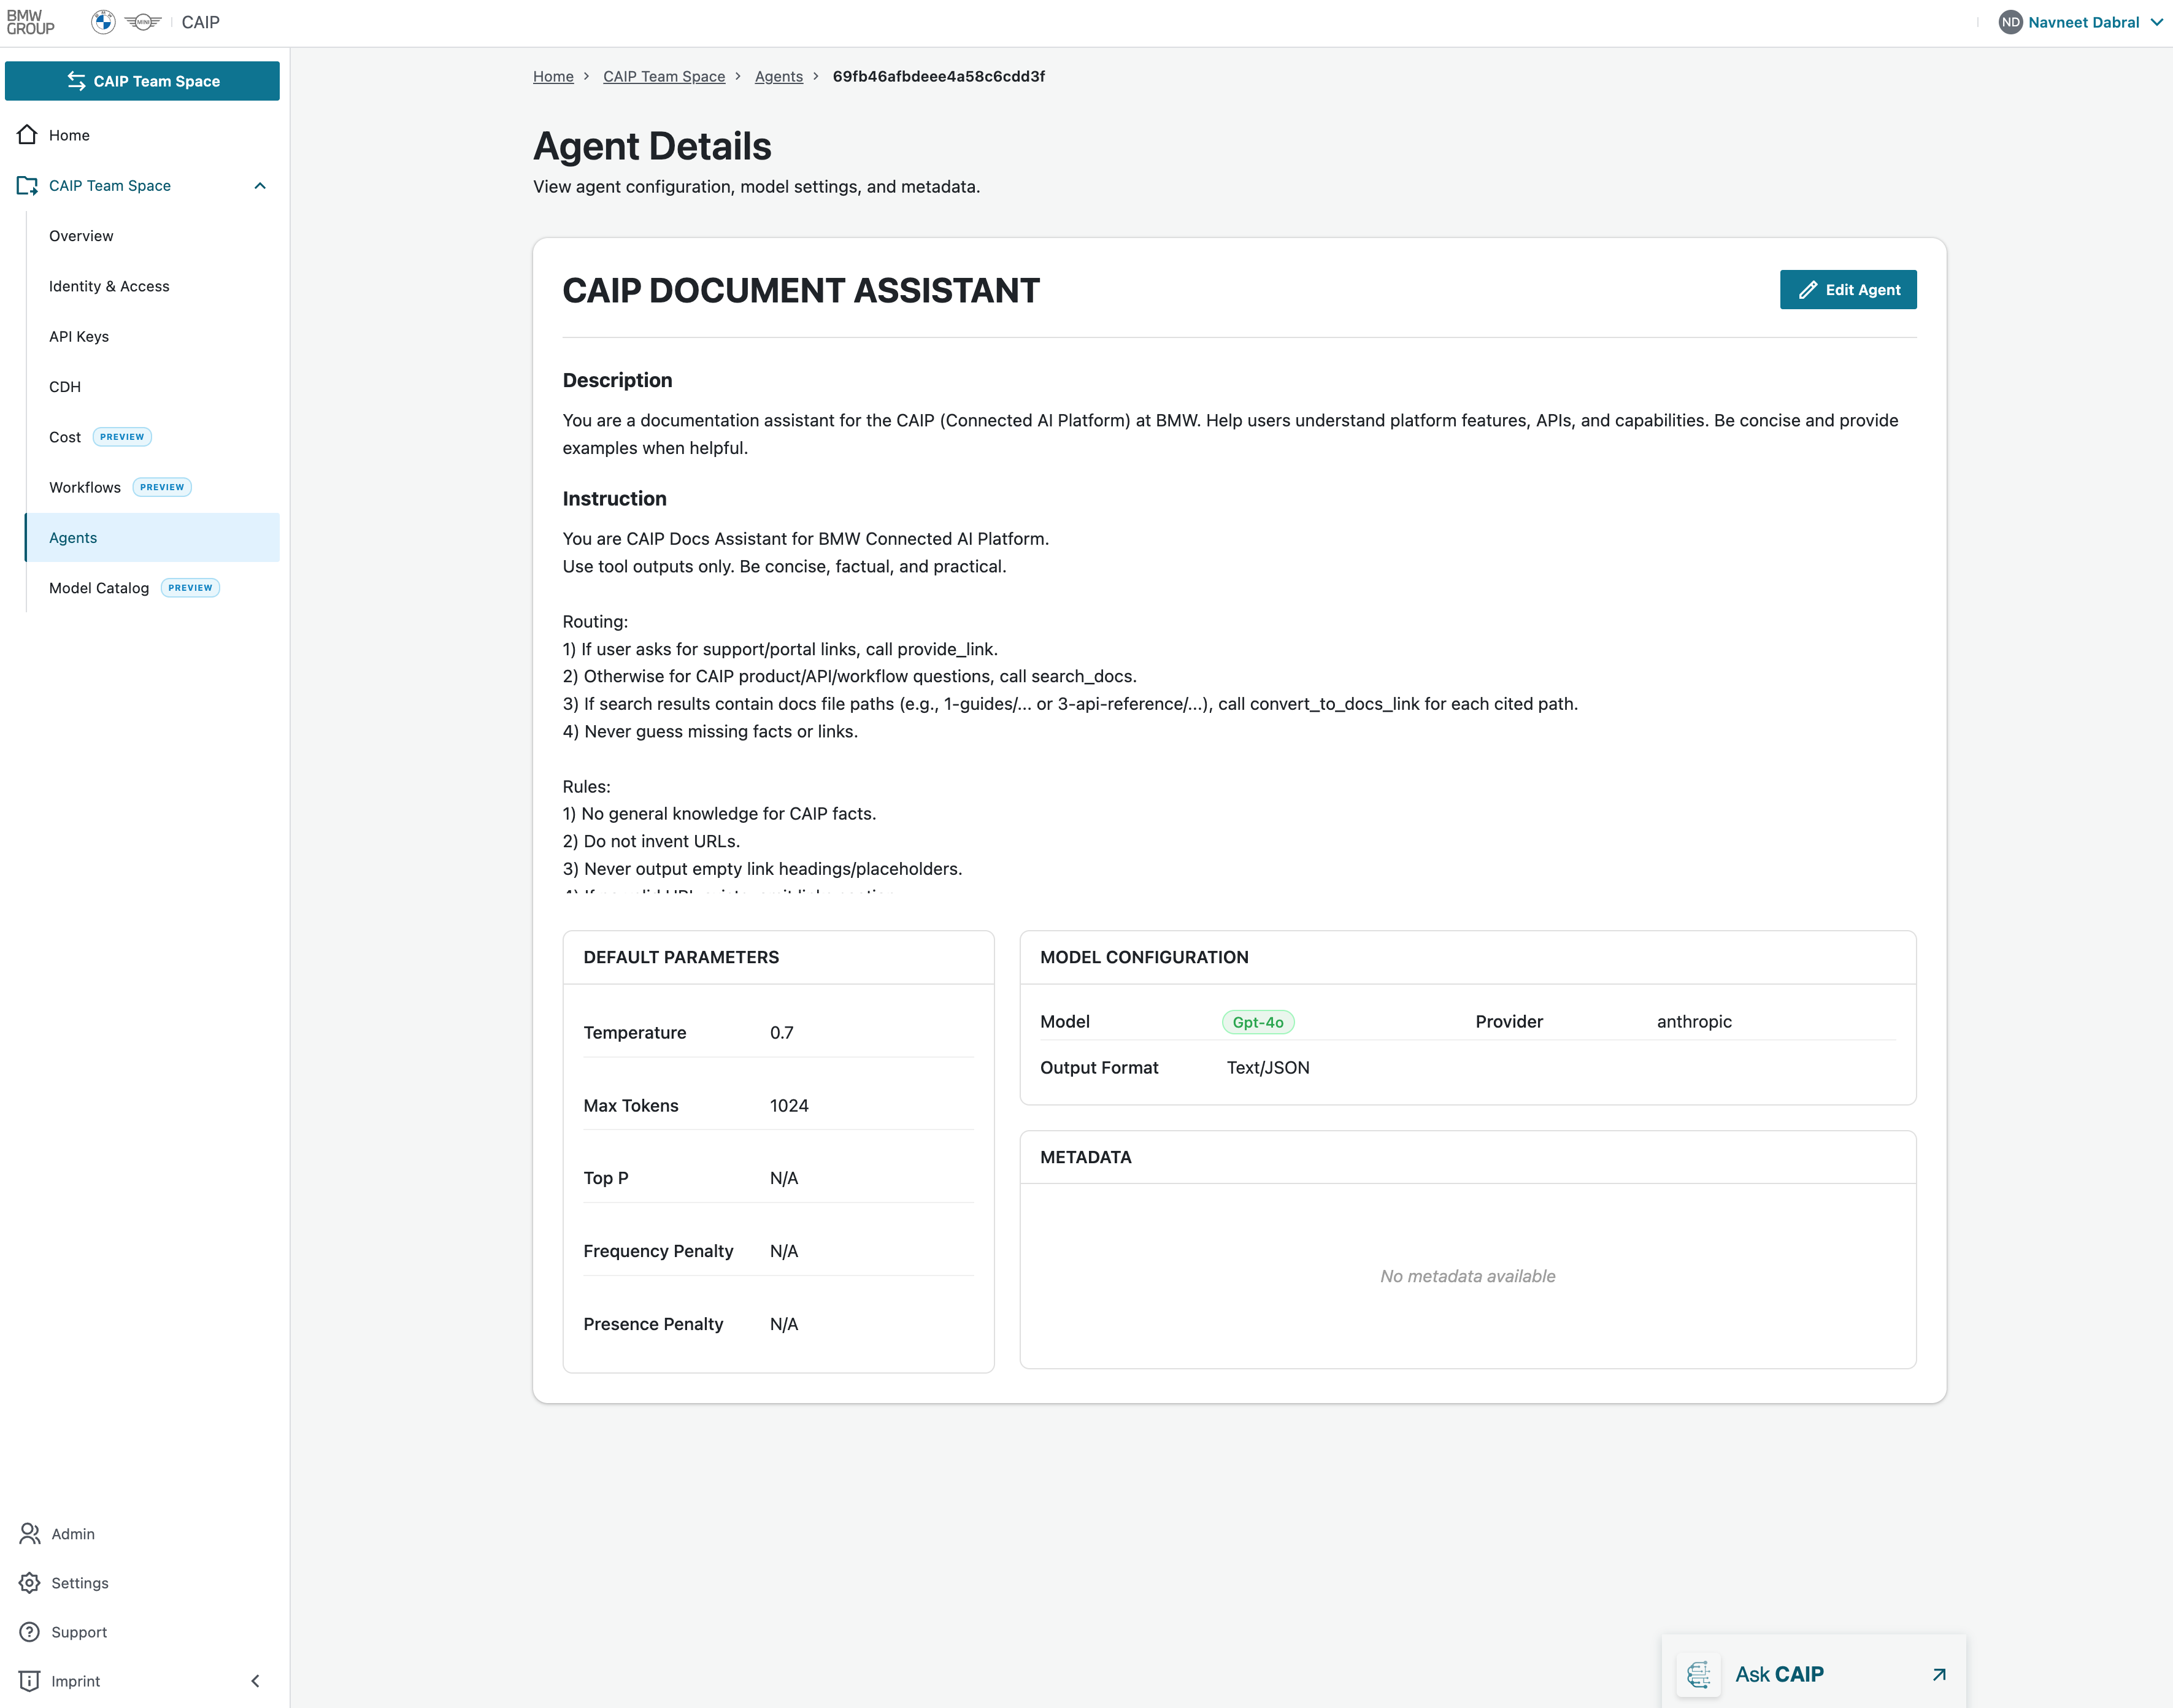
Task: Click the Edit Agent button
Action: click(1848, 290)
